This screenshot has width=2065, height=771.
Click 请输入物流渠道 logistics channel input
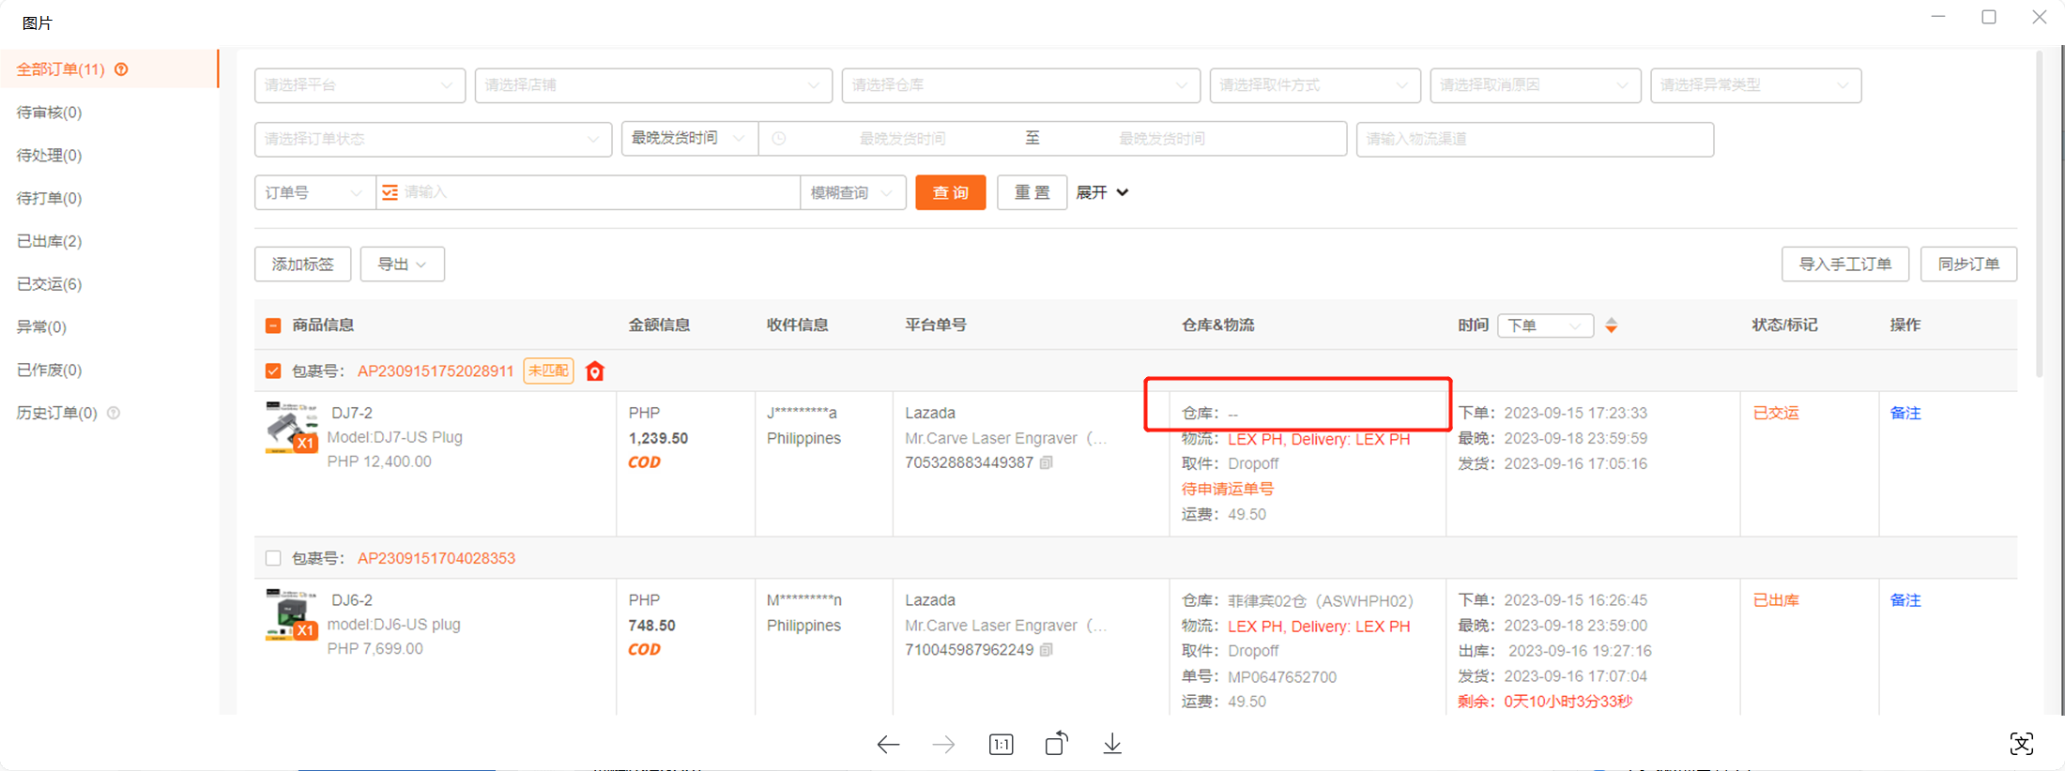pyautogui.click(x=1535, y=139)
